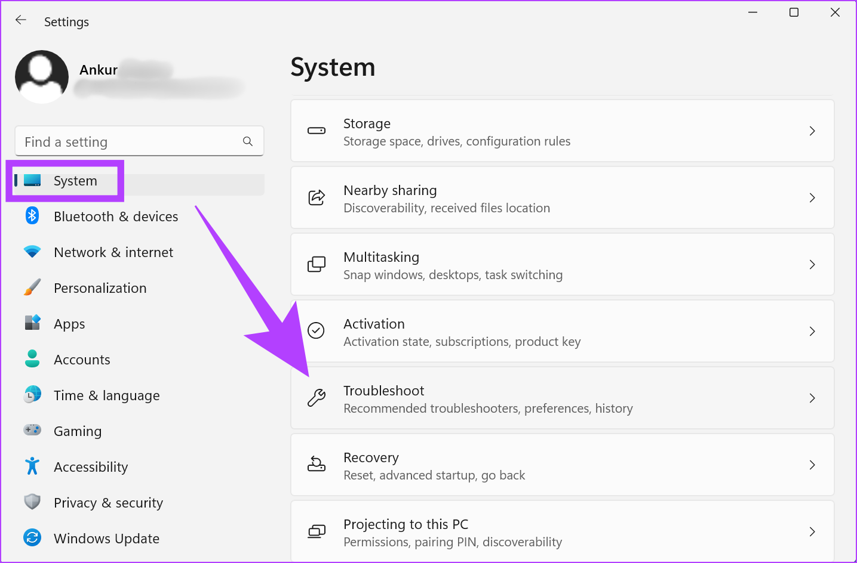The width and height of the screenshot is (857, 563).
Task: Open Network & internet settings
Action: [113, 252]
